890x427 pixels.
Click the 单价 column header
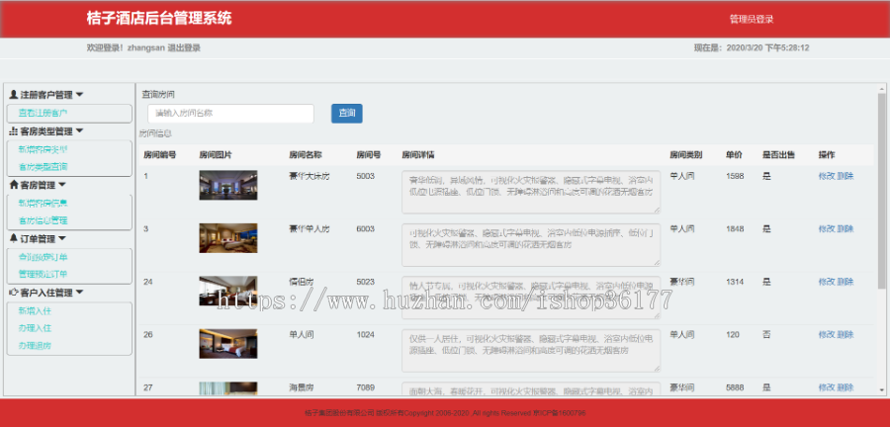(734, 155)
